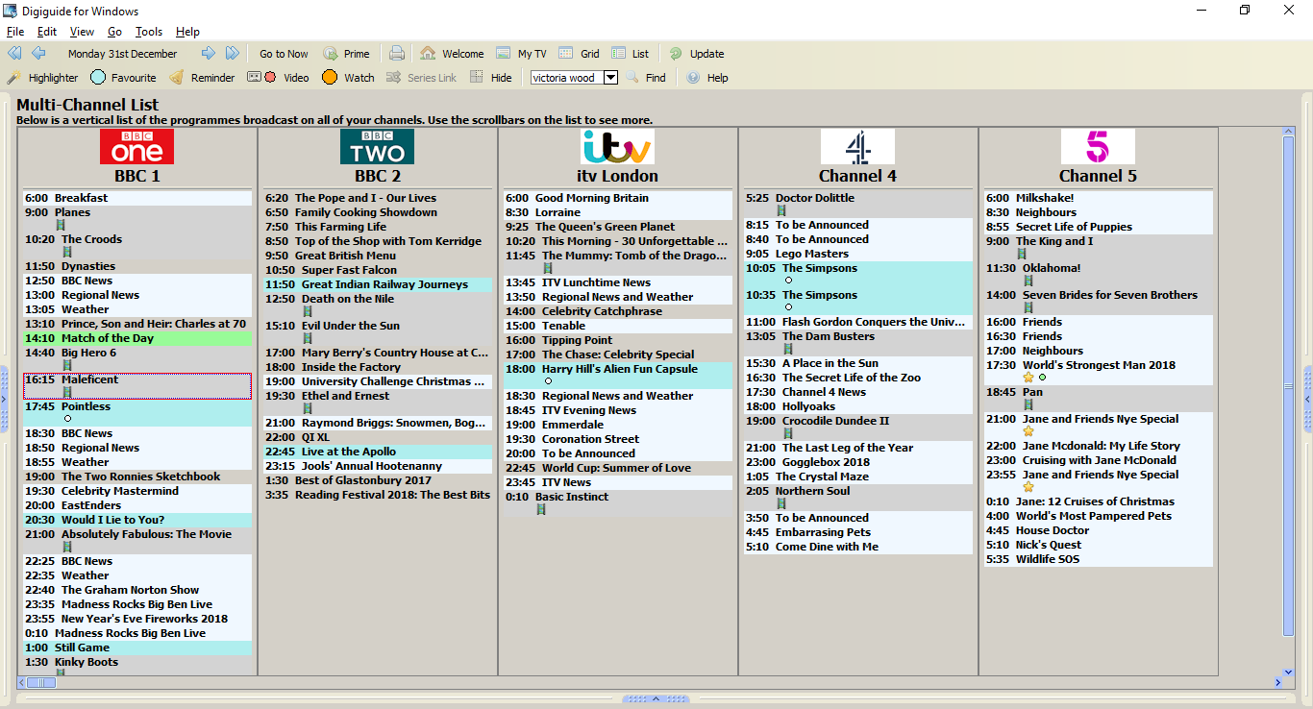The height and width of the screenshot is (709, 1313).
Task: Click the Find magnifier button
Action: click(646, 78)
